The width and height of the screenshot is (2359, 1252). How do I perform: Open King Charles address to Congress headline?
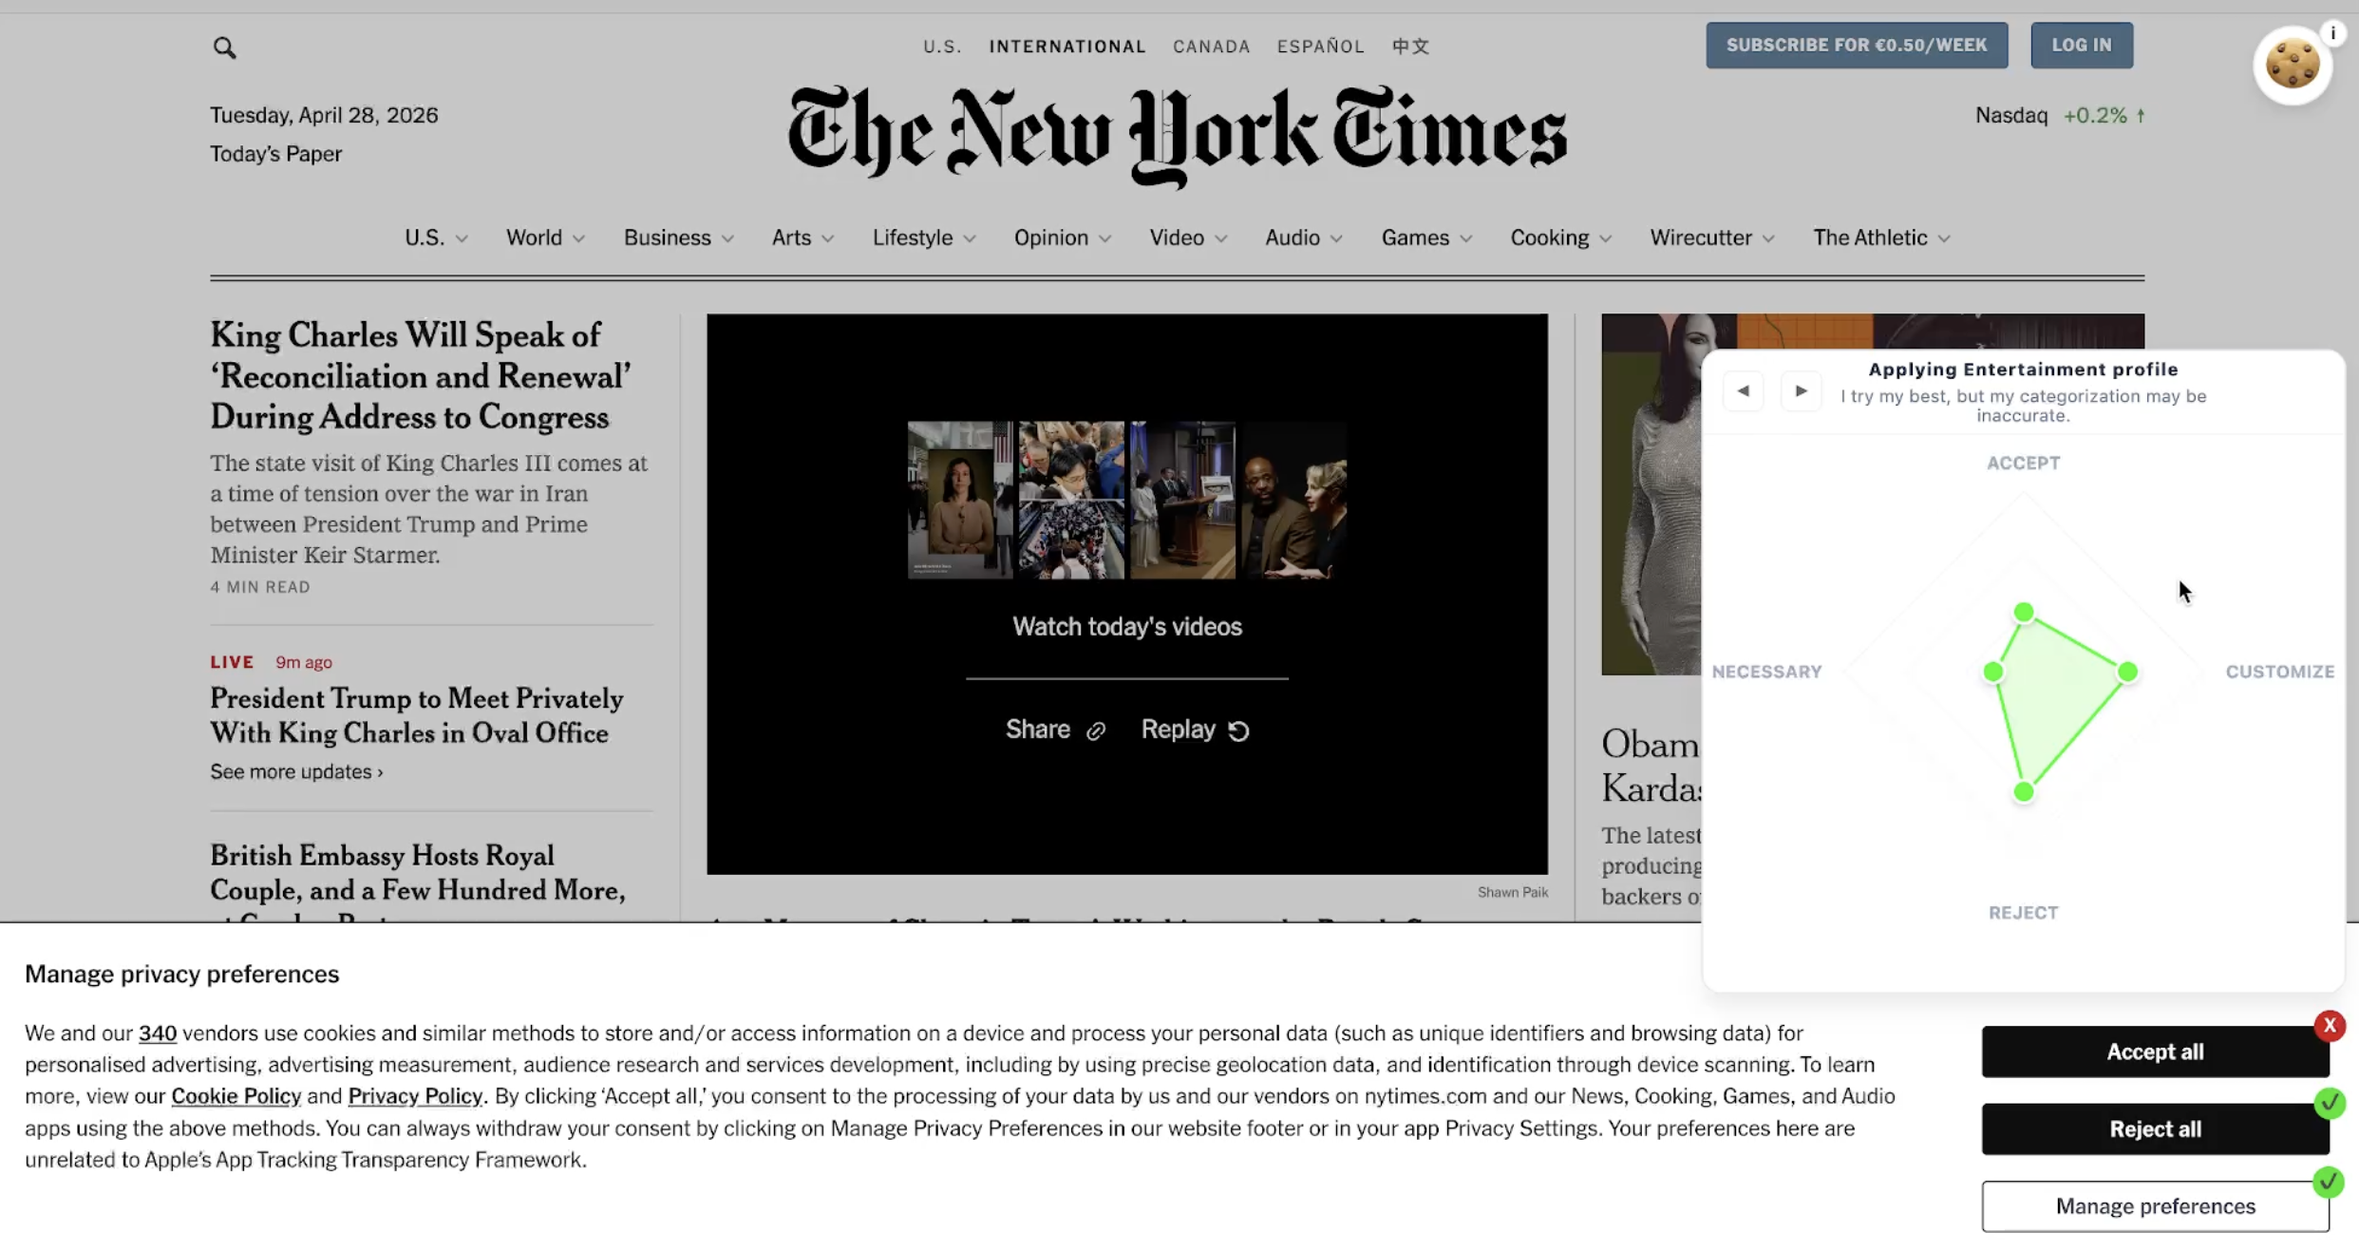coord(421,376)
